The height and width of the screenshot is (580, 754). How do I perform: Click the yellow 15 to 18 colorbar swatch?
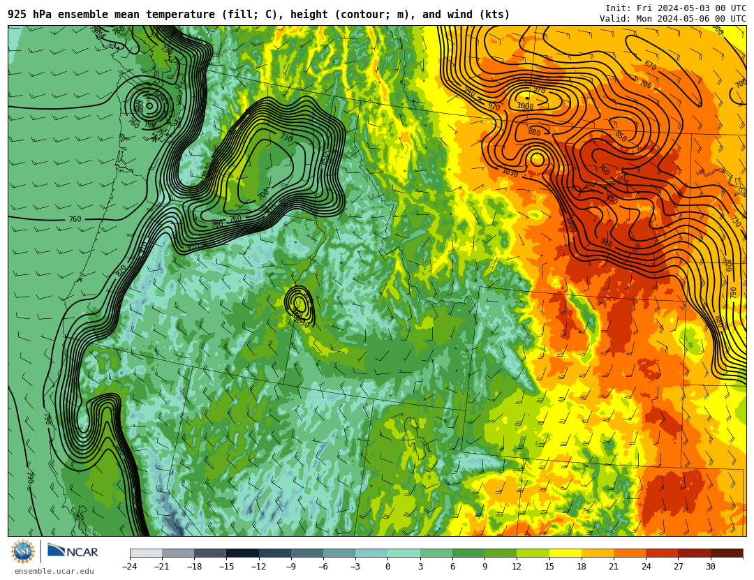(x=565, y=553)
